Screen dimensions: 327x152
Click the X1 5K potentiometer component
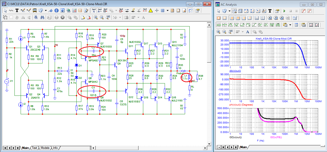pos(69,70)
